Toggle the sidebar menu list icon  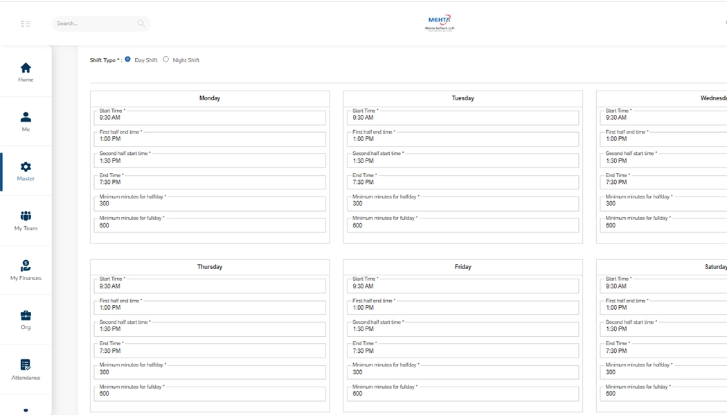26,24
